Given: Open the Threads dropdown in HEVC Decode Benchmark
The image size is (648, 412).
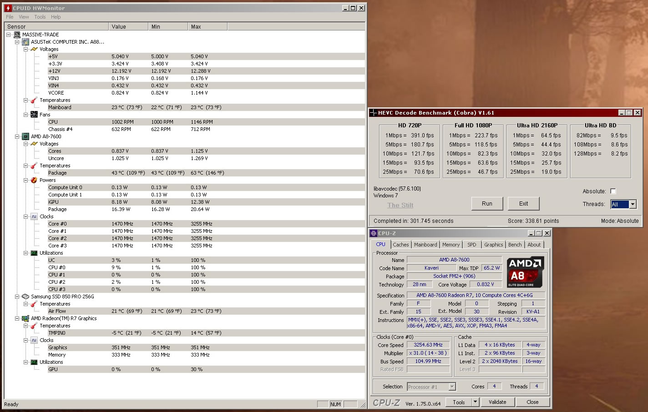Looking at the screenshot, I should pos(633,204).
